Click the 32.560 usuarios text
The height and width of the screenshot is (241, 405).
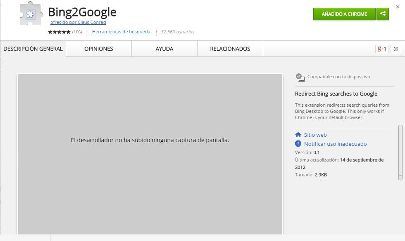177,32
